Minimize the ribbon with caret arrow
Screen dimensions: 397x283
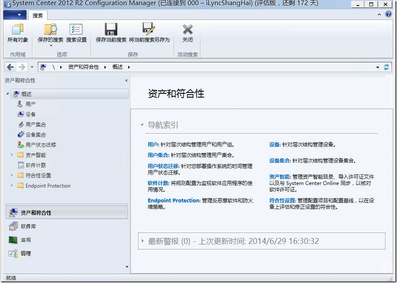pos(379,14)
